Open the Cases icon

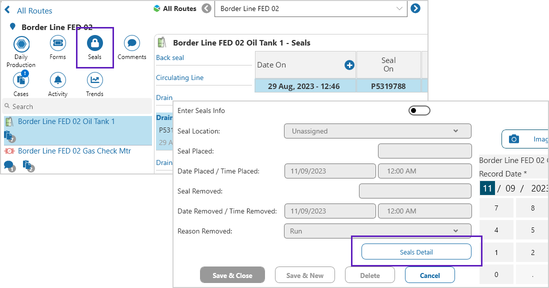coord(21,80)
